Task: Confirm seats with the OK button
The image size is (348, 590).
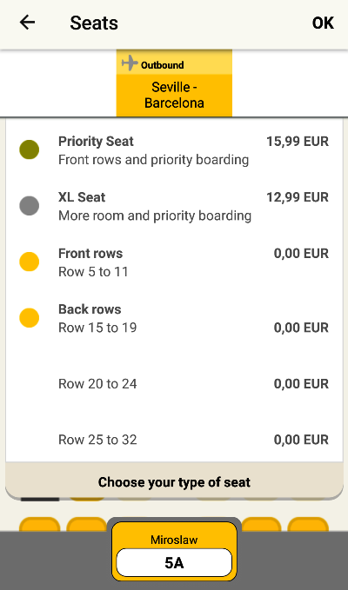Action: [323, 23]
